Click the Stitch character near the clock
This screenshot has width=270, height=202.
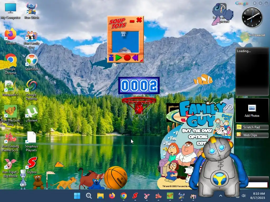click(222, 14)
